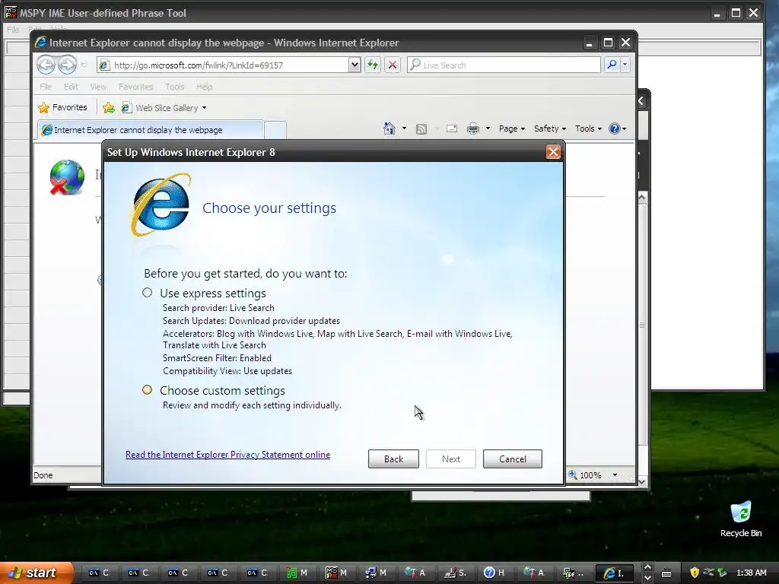
Task: Close the Set Up Internet Explorer 8 dialog
Action: click(x=553, y=152)
